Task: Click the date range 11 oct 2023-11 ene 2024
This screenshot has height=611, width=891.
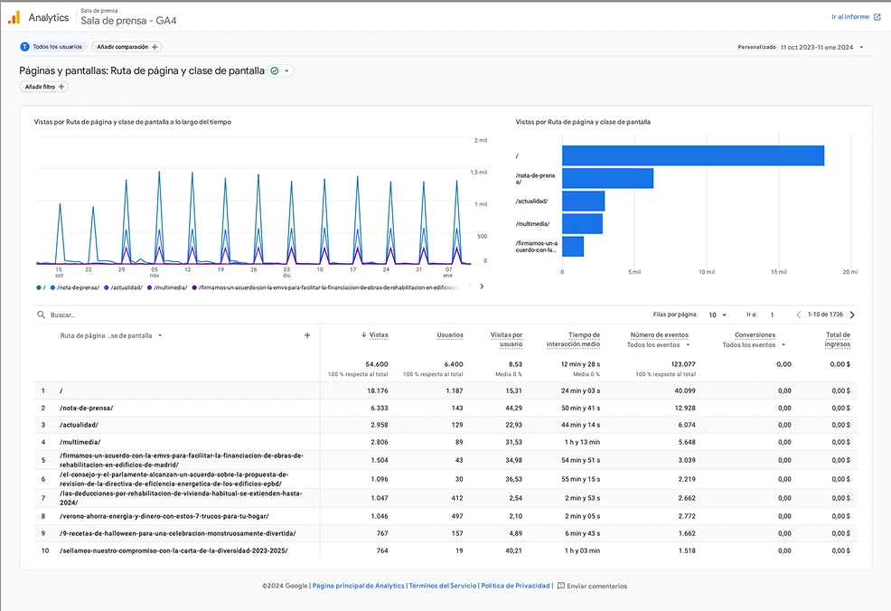Action: click(817, 47)
